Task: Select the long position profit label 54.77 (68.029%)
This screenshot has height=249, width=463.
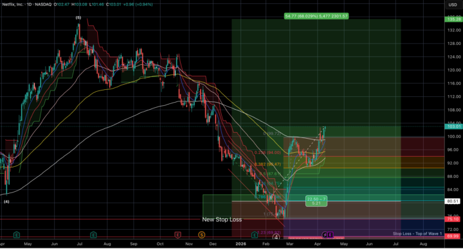Action: (x=316, y=16)
